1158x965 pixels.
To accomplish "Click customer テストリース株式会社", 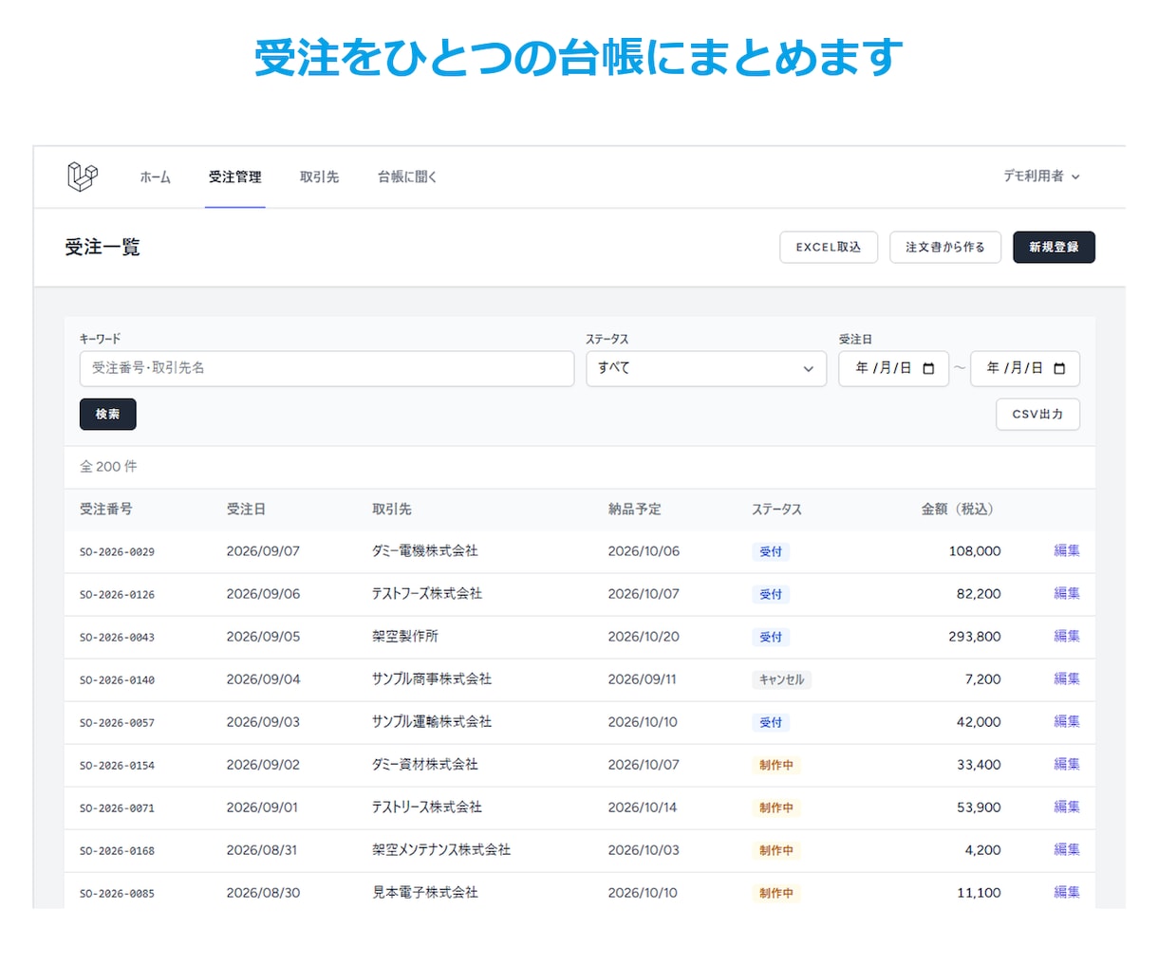I will tap(427, 807).
